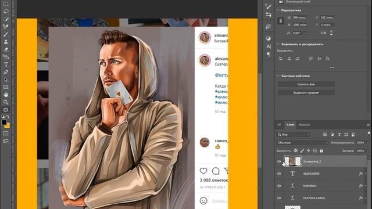This screenshot has width=372, height=209.
Task: Open the Layers panel options menu
Action: (368, 125)
